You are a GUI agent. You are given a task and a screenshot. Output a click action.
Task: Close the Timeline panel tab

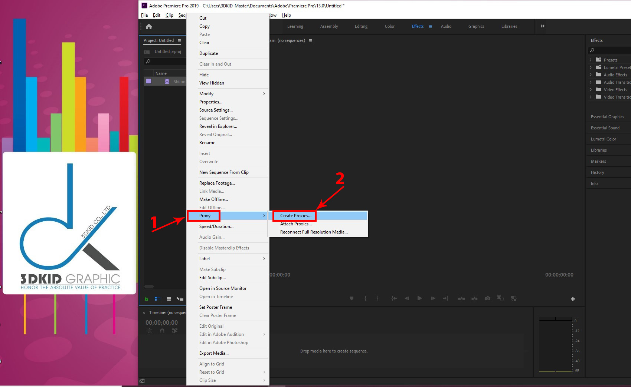click(x=144, y=313)
